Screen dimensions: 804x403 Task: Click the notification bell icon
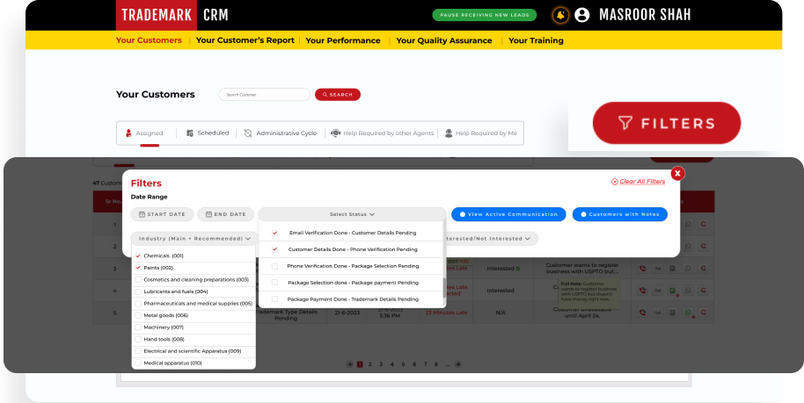(x=559, y=15)
